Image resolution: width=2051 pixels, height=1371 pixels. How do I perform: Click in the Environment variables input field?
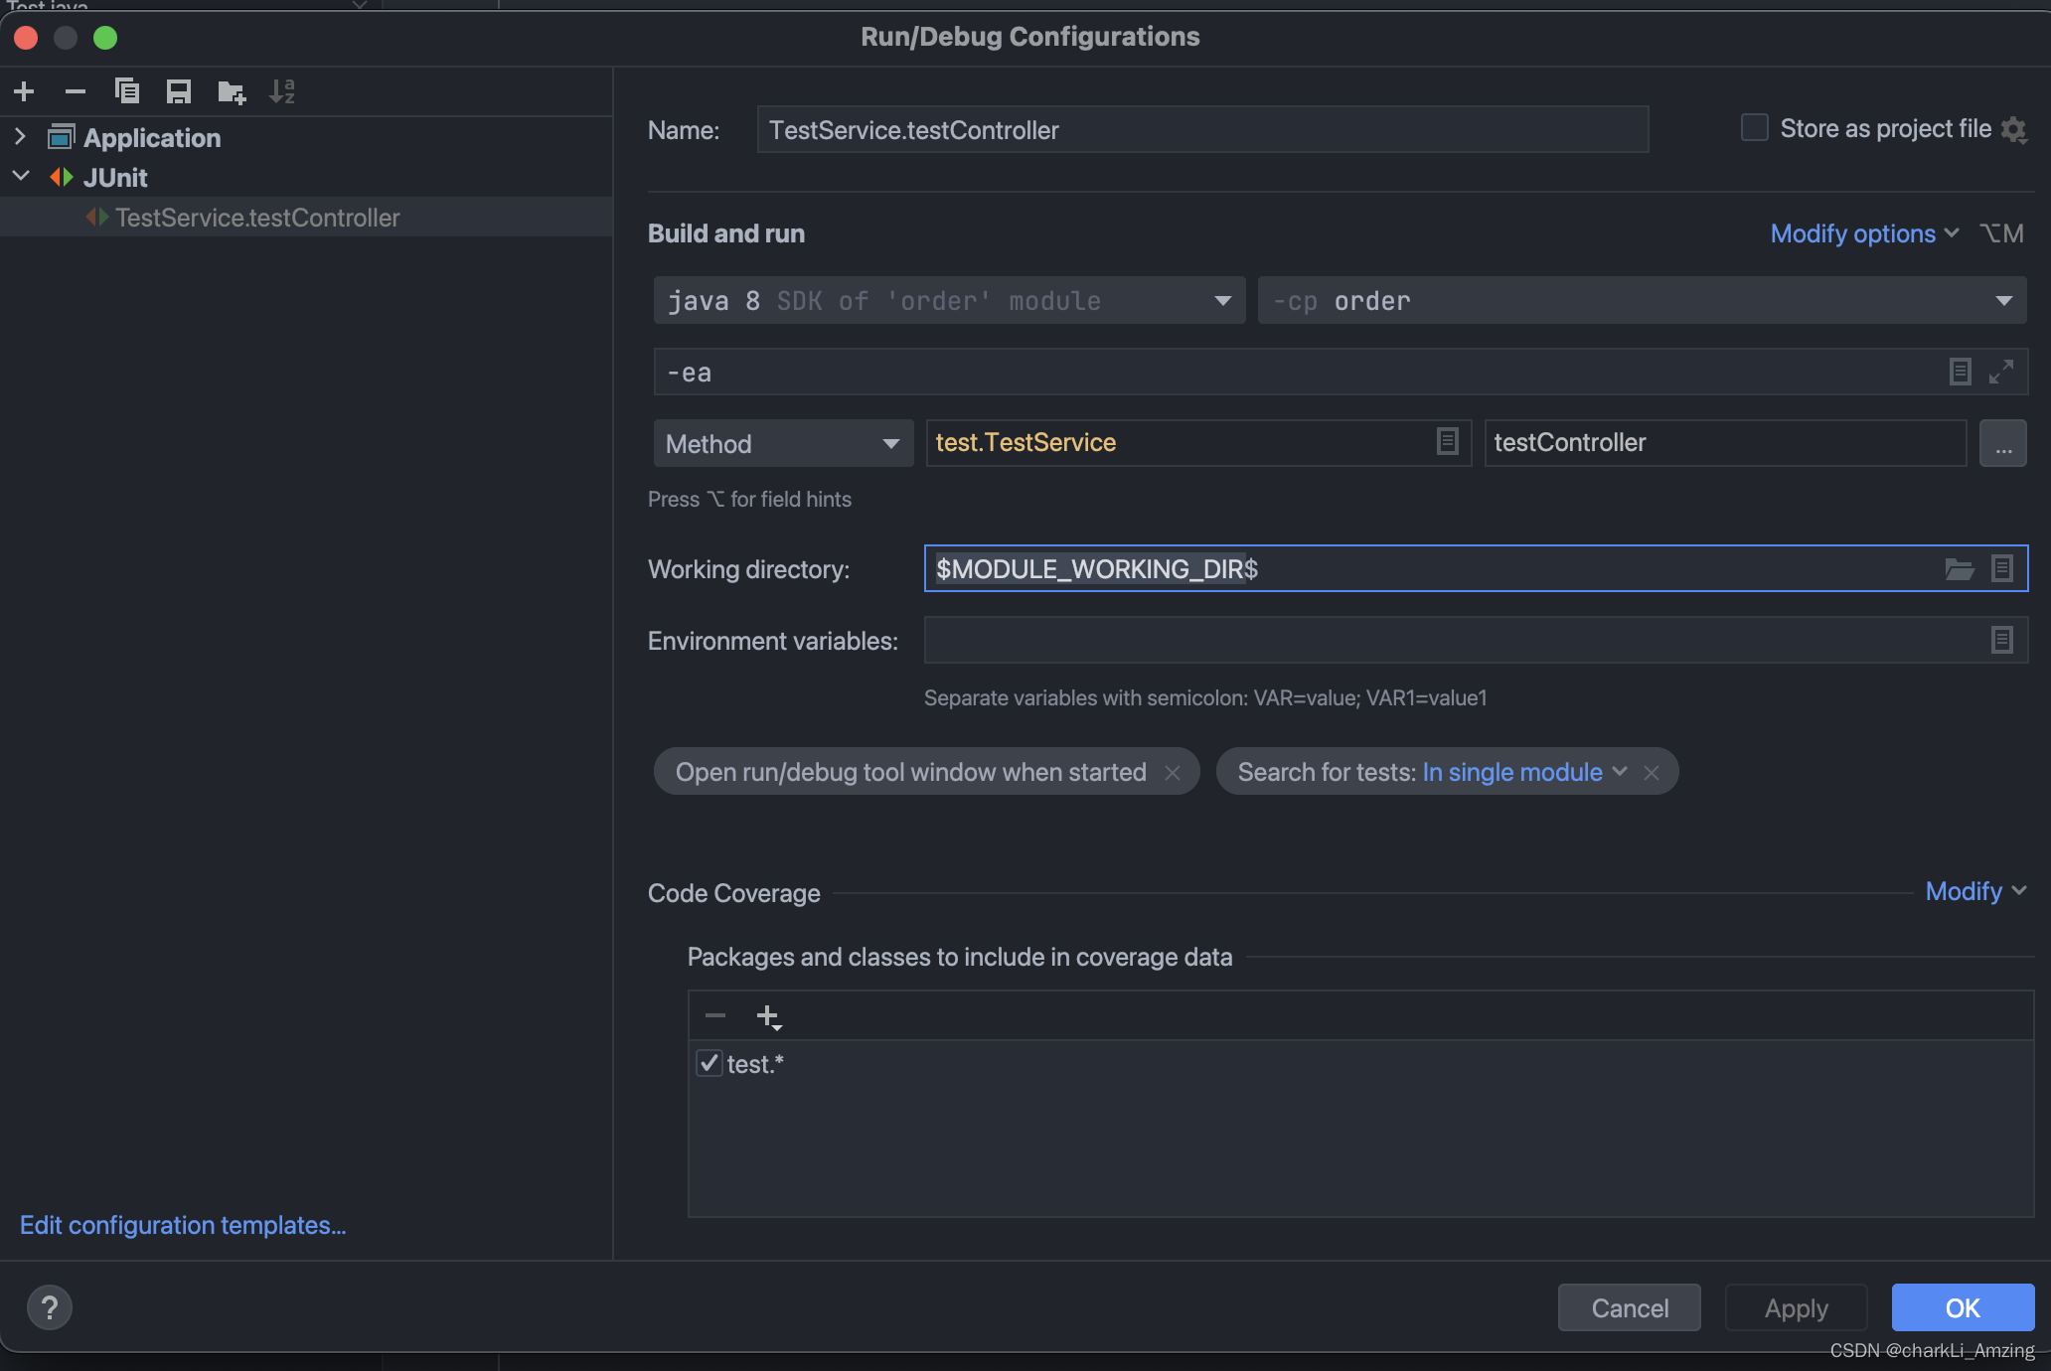1451,641
